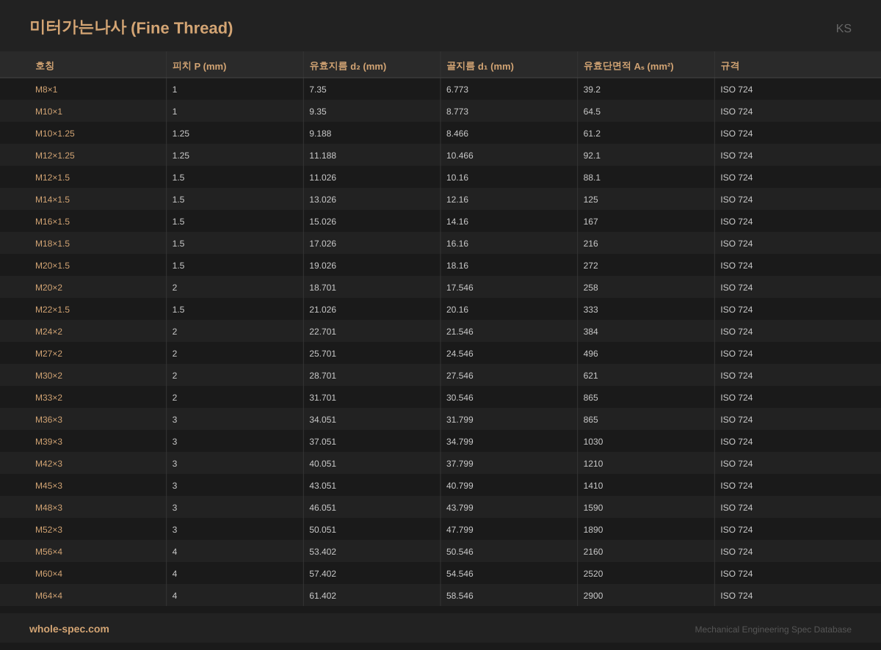Image resolution: width=881 pixels, height=650 pixels.
Task: Select the M24×2 row label
Action: pyautogui.click(x=48, y=332)
